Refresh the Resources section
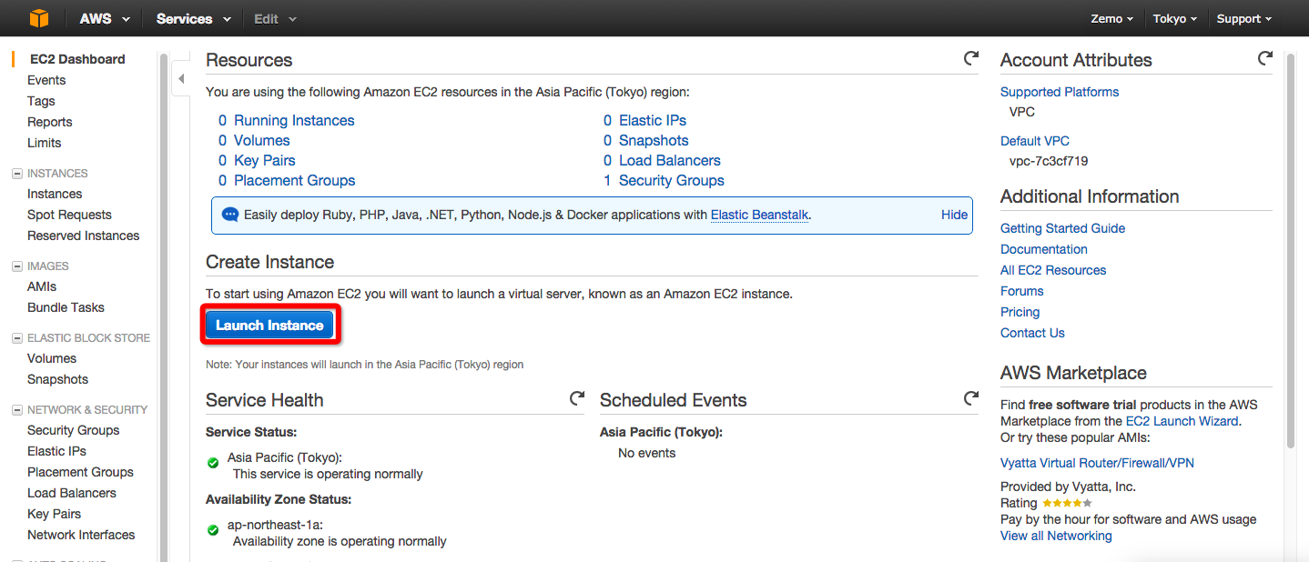Image resolution: width=1309 pixels, height=562 pixels. 971,58
